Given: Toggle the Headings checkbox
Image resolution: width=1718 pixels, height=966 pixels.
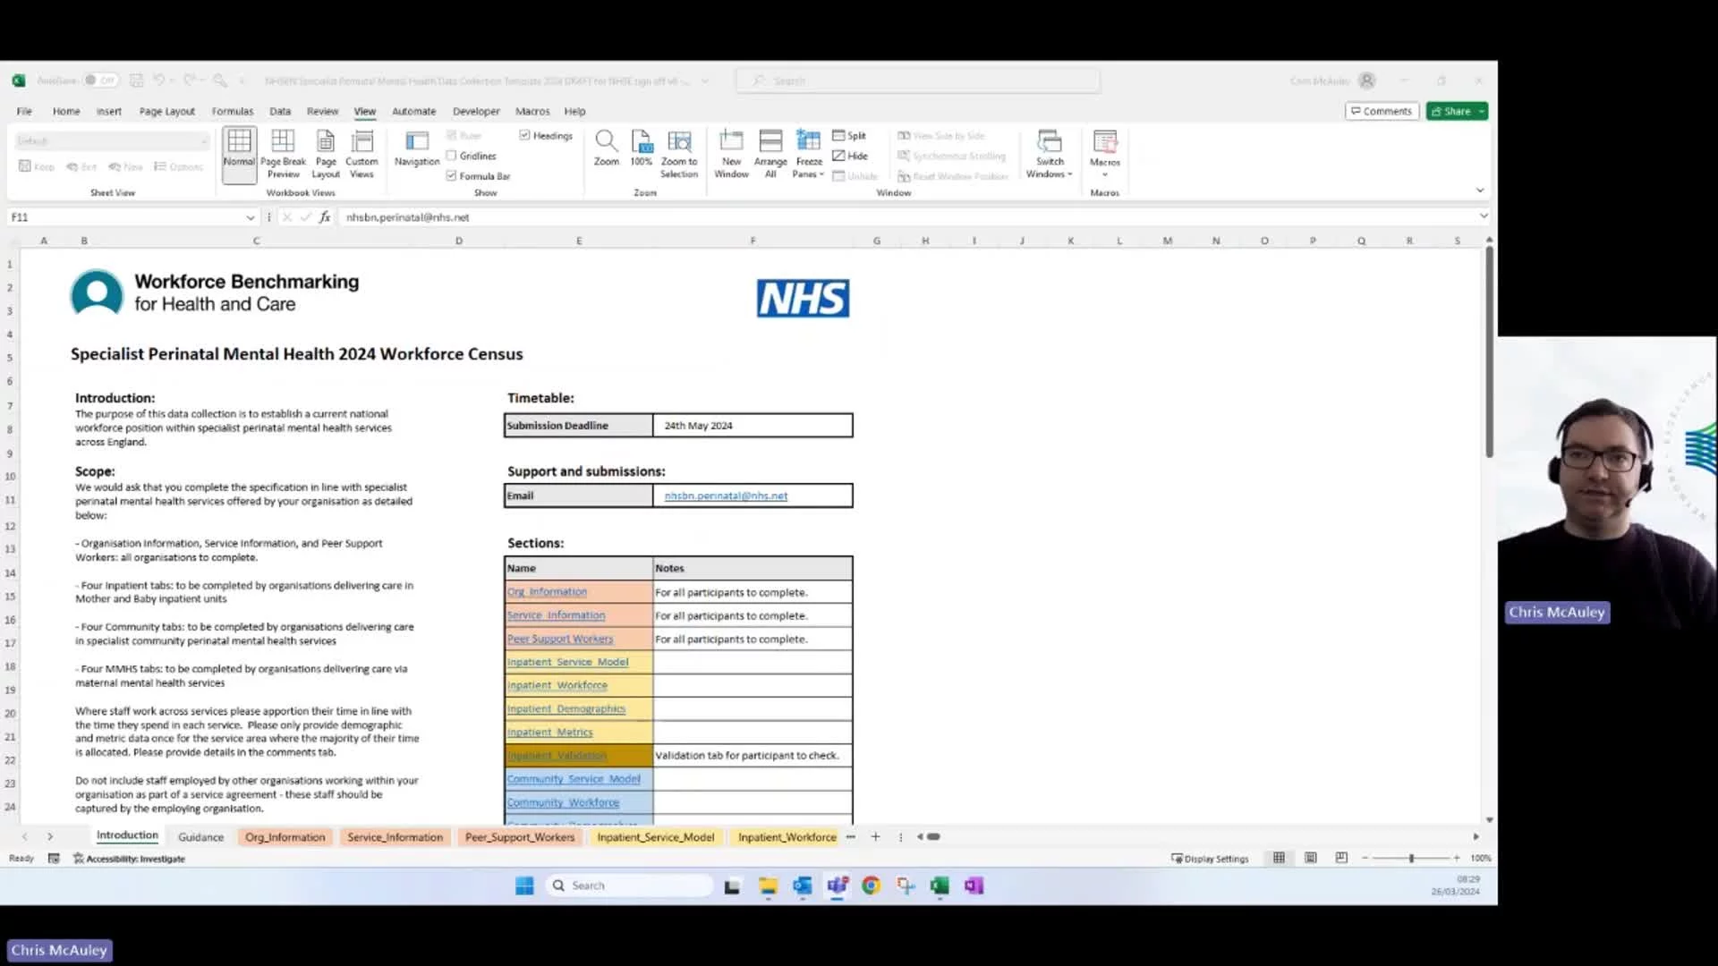Looking at the screenshot, I should pos(546,136).
